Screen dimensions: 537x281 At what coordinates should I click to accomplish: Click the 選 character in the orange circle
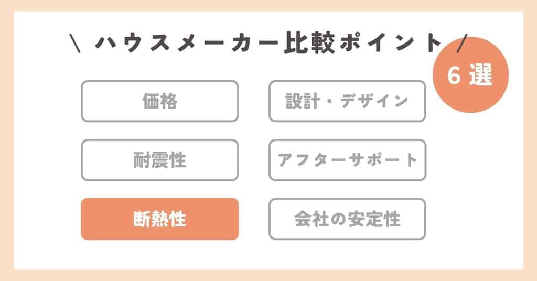tap(481, 77)
